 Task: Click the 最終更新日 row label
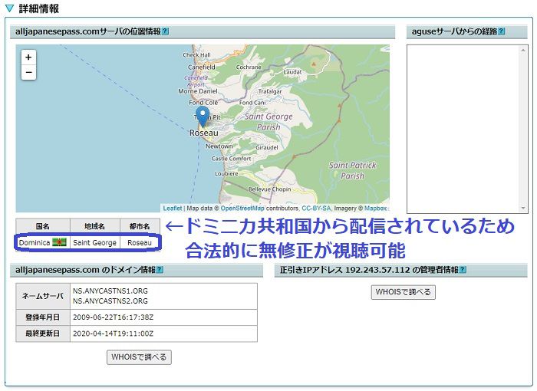pyautogui.click(x=43, y=333)
